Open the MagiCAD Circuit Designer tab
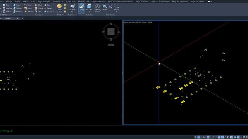This screenshot has height=139, width=248. tap(160, 2)
